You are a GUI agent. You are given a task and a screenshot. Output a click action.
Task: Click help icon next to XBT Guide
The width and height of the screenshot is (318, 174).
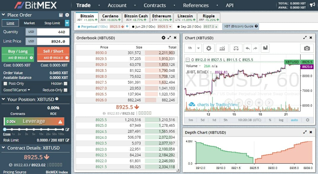(x=256, y=26)
